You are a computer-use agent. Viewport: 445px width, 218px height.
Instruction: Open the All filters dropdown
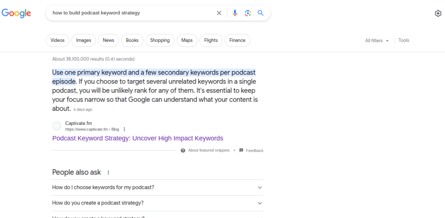[377, 40]
